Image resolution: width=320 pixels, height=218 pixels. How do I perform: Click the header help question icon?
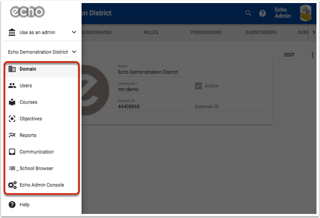coord(262,14)
